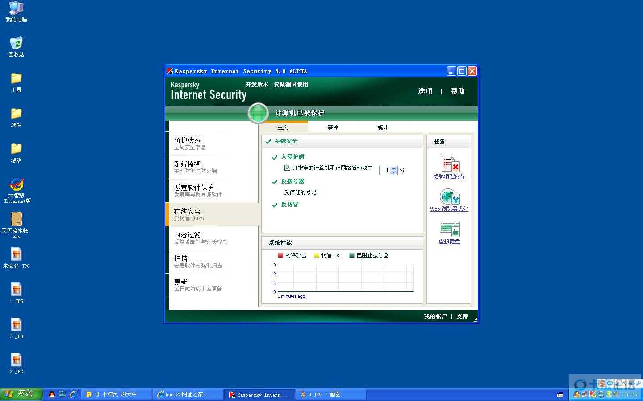Switch to the 事件 tab
Viewport: 643px width, 401px height.
coord(333,127)
